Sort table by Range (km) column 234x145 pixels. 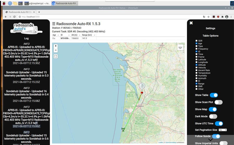[89, 35]
